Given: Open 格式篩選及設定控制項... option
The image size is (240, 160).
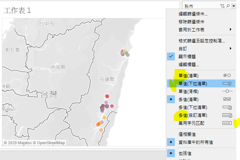Looking at the screenshot, I should click(201, 41).
